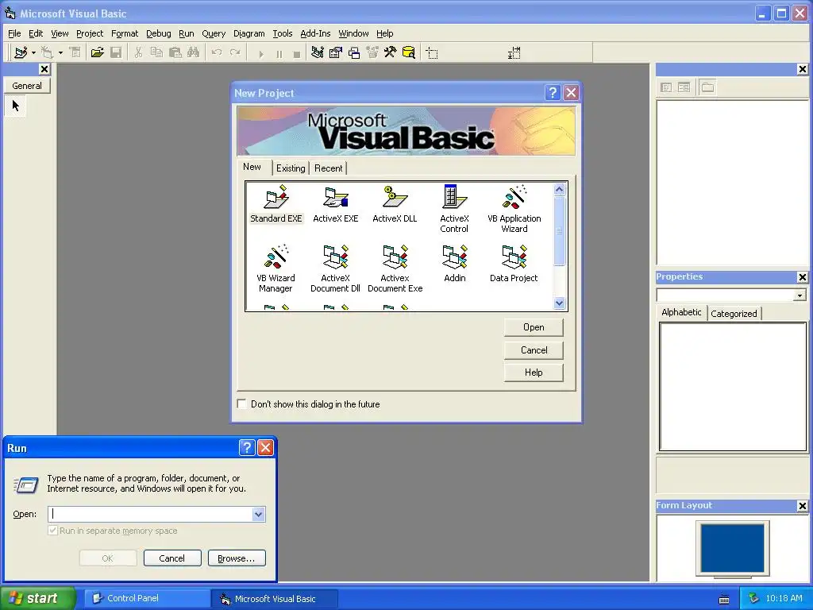Select the VB Application Wizard project type
This screenshot has width=813, height=610.
[514, 209]
